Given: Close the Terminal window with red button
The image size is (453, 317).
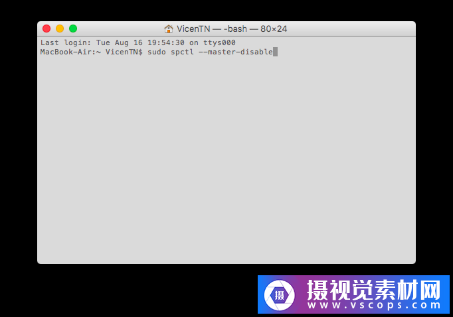Looking at the screenshot, I should (x=46, y=29).
